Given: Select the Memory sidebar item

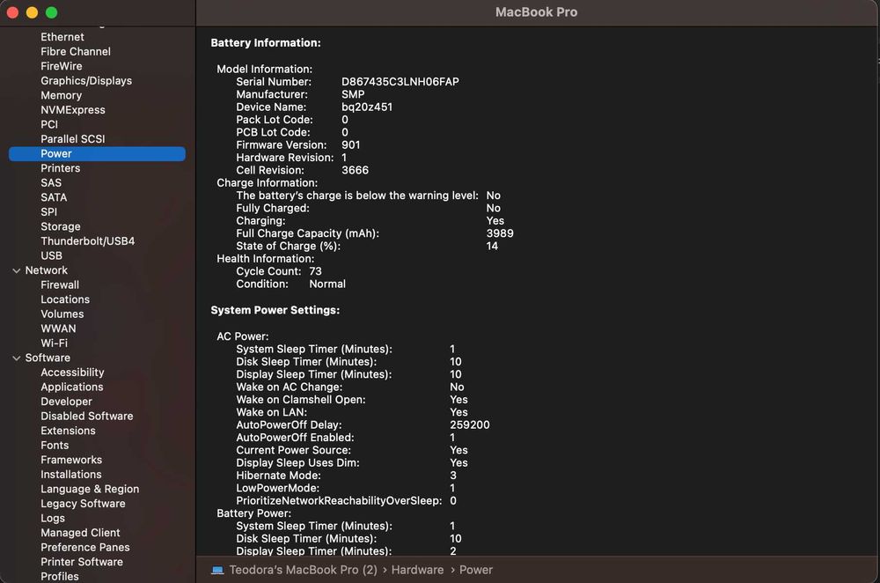Looking at the screenshot, I should pos(62,95).
